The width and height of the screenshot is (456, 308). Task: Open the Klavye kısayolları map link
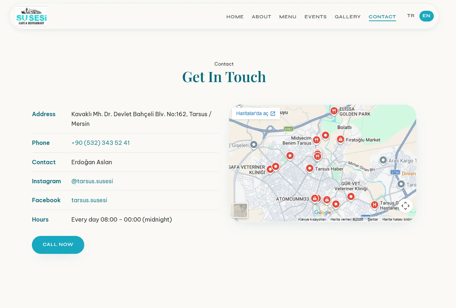[x=312, y=219]
